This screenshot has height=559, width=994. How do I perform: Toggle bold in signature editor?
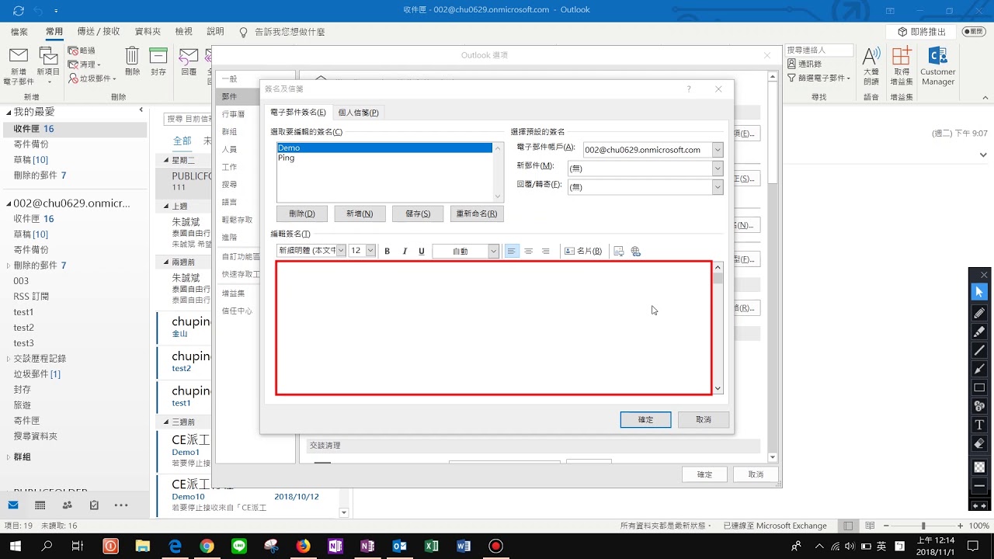coord(388,251)
